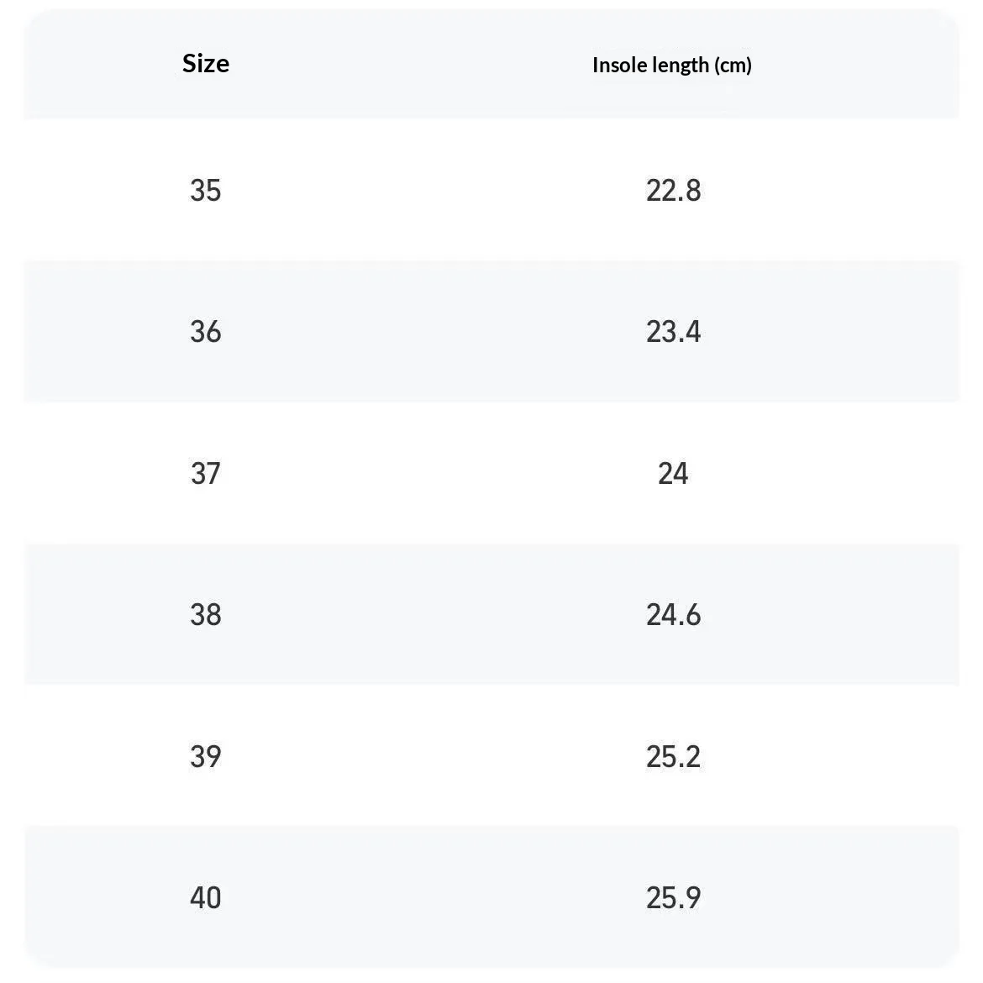Select size 39 cell
The height and width of the screenshot is (983, 983).
coord(206,756)
